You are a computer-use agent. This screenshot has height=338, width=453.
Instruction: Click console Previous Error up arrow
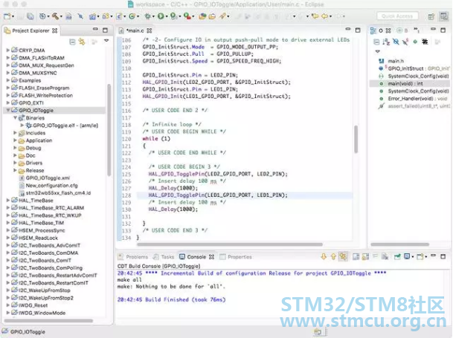333,256
